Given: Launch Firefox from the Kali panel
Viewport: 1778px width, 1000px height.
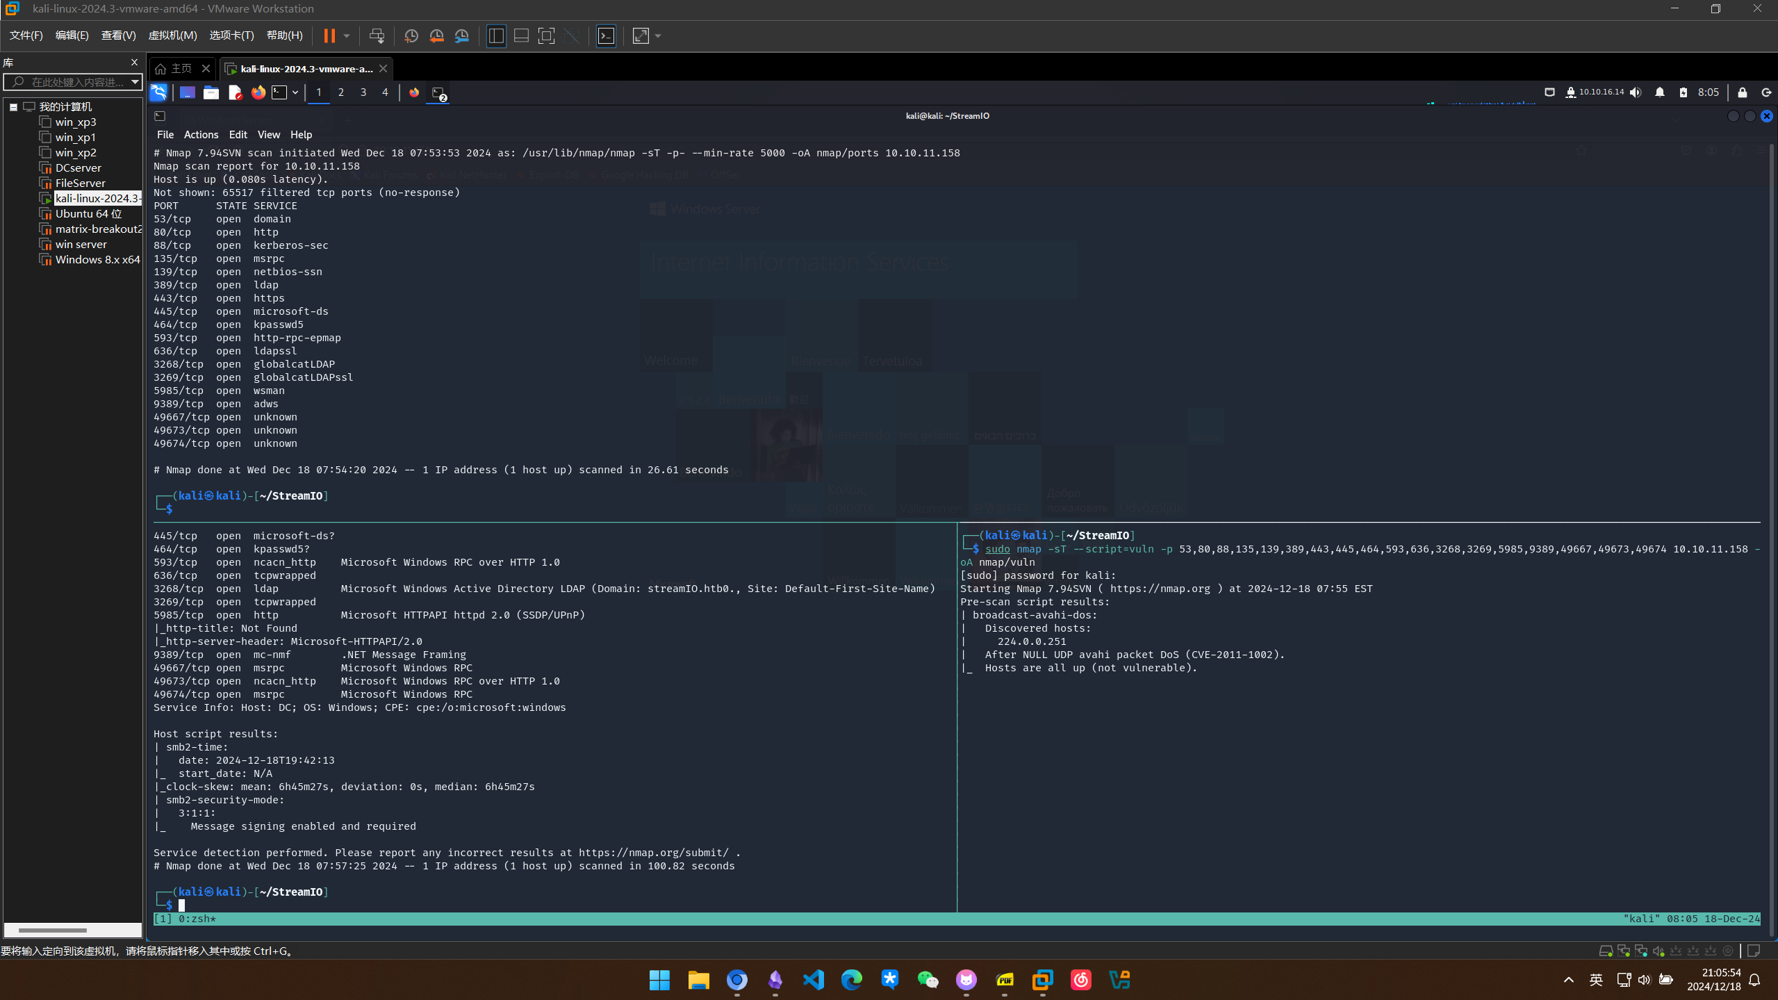Looking at the screenshot, I should 258,92.
